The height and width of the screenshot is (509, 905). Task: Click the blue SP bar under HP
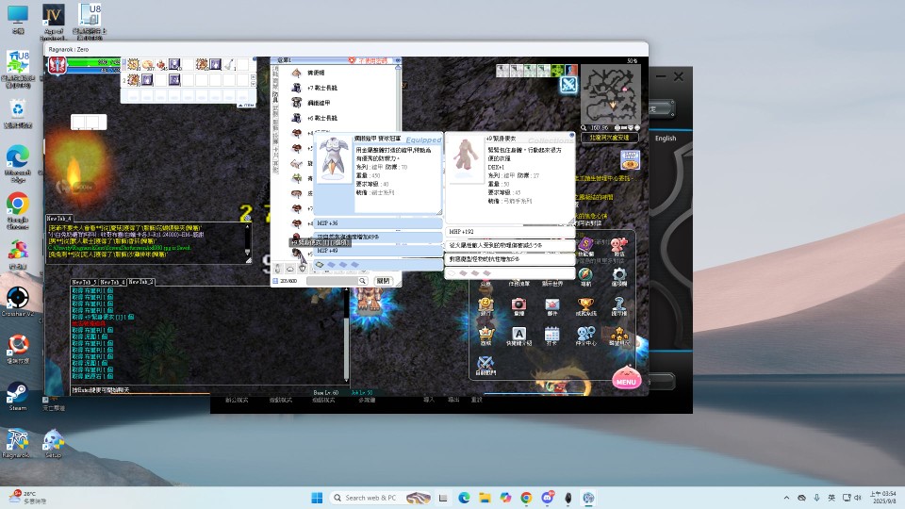tap(94, 70)
